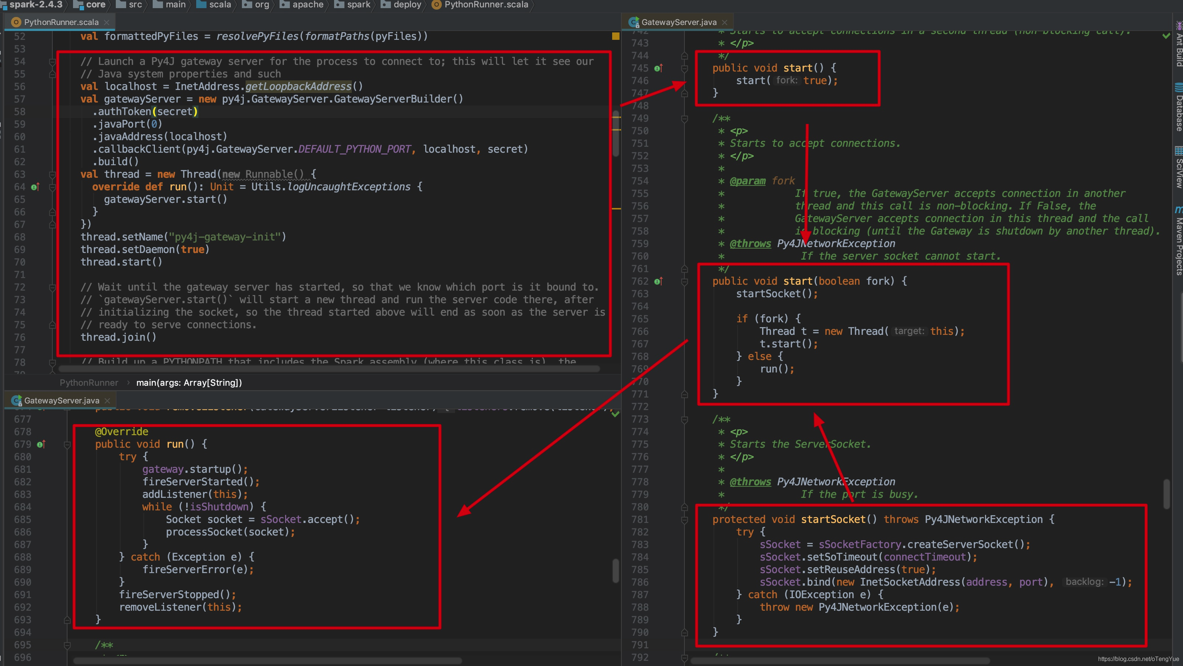Viewport: 1183px width, 666px height.
Task: Click the implements gutter icon at line 745
Action: point(658,68)
